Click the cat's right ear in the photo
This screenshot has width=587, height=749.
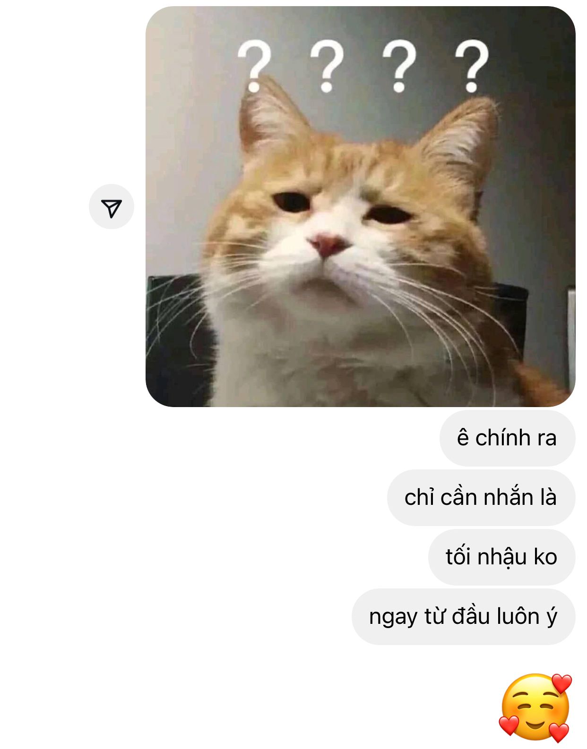[461, 142]
